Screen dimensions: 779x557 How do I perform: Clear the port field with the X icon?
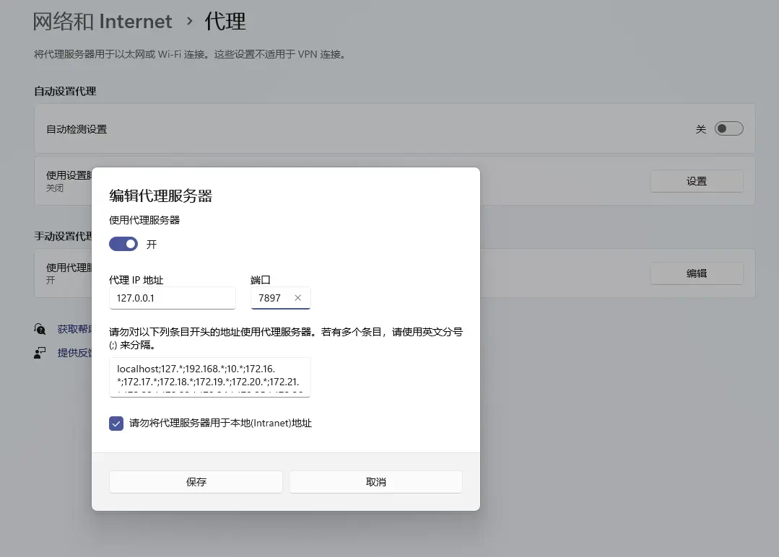298,298
